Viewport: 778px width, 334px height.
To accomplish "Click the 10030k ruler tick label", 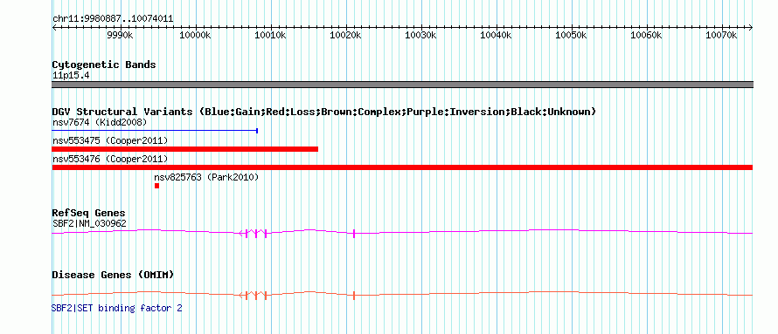I will click(x=420, y=35).
